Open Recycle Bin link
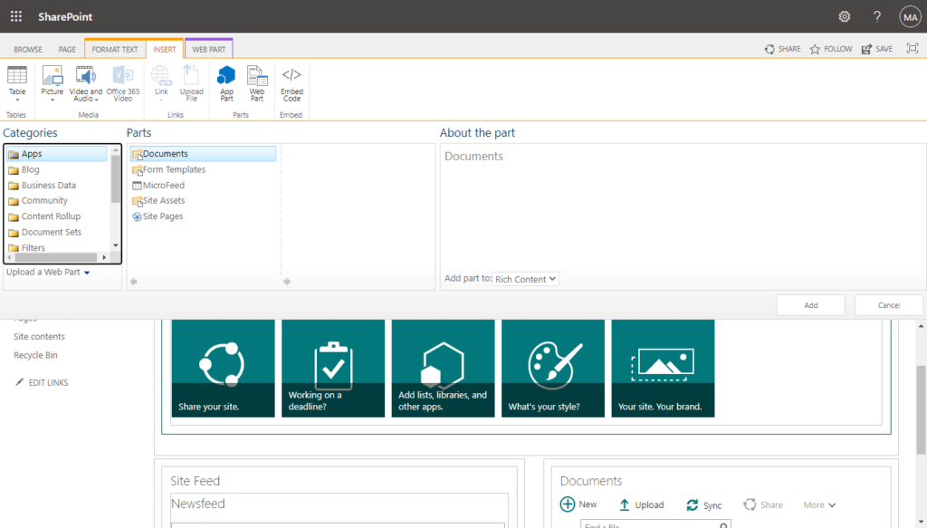The image size is (927, 528). tap(35, 355)
